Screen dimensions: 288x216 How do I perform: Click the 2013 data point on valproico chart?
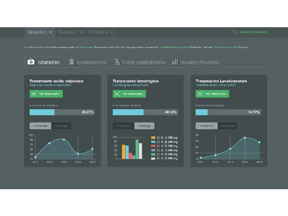[64, 140]
